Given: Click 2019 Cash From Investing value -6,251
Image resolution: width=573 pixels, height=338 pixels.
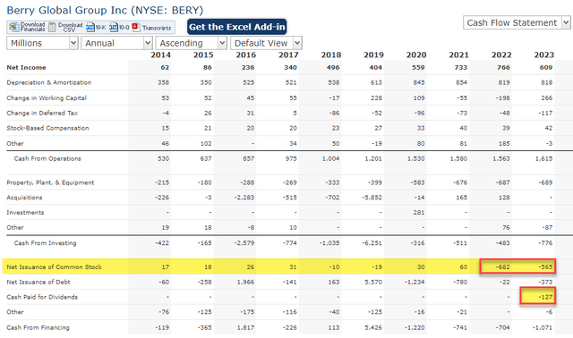Looking at the screenshot, I should [x=372, y=243].
